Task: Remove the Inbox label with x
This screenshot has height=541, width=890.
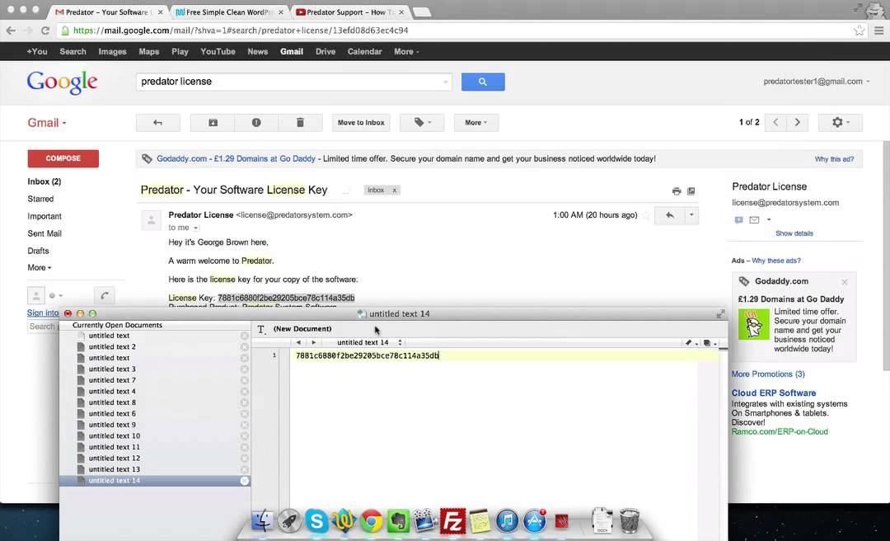Action: 395,191
